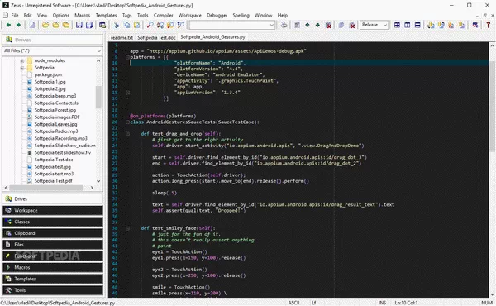Click the green back arrow toolbar icon

8,25
